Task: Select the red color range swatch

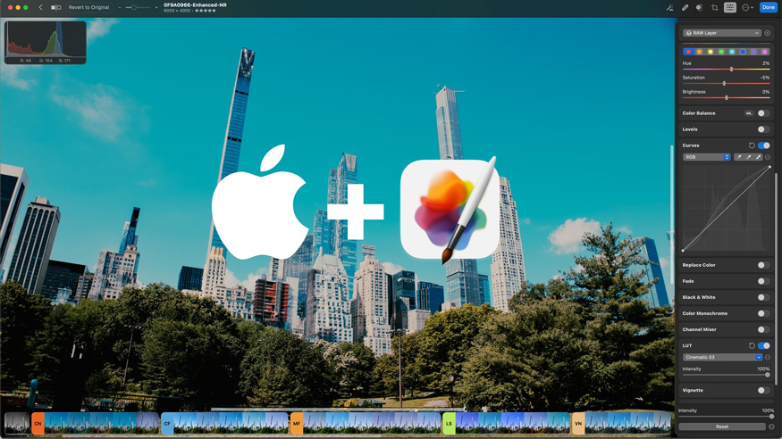Action: click(688, 52)
